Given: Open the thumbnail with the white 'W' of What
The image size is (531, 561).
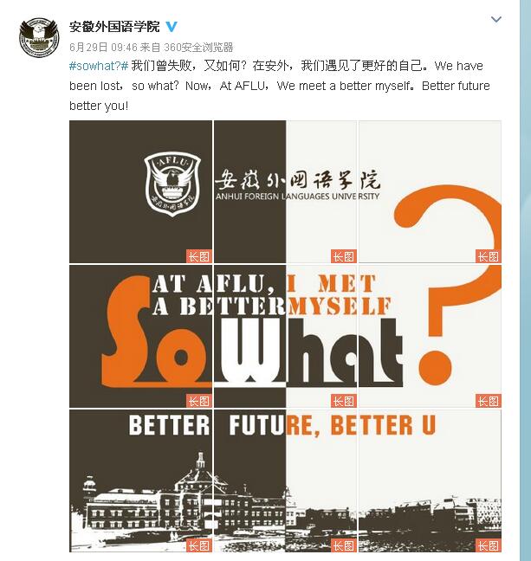Looking at the screenshot, I should 285,336.
